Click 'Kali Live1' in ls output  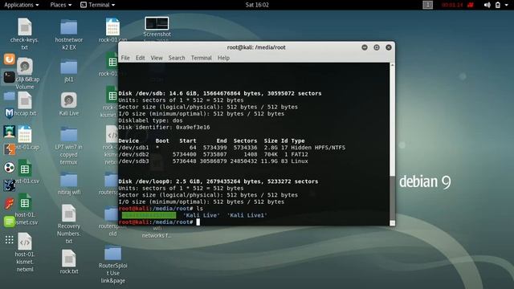point(247,215)
